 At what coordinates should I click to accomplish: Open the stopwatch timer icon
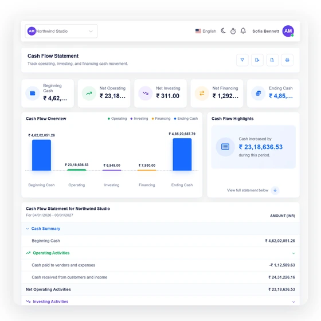[233, 31]
